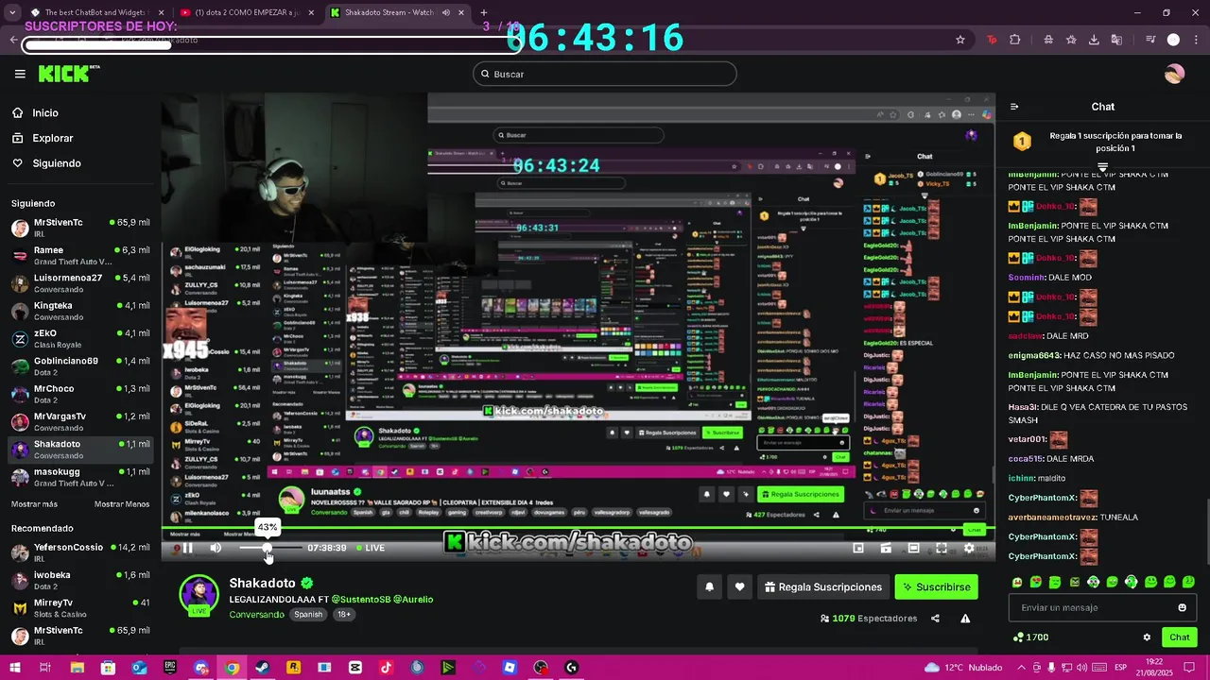Open MrStivenTc channel in Siguiendo list
The width and height of the screenshot is (1210, 680).
pos(80,228)
